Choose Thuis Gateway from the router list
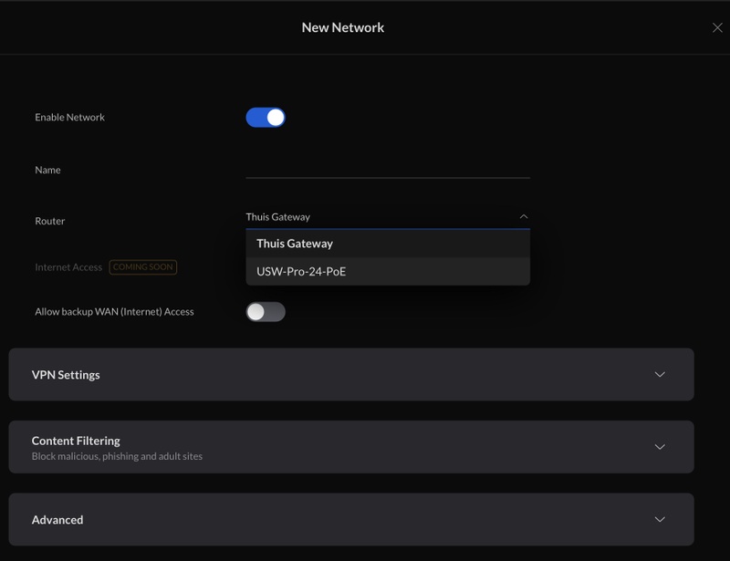This screenshot has height=561, width=730. (x=295, y=244)
